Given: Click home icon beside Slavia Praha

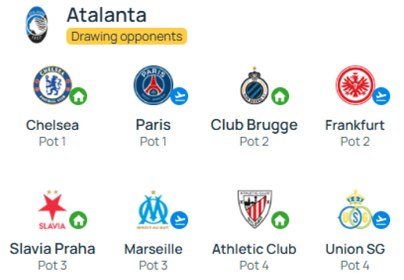Looking at the screenshot, I should pyautogui.click(x=78, y=220).
